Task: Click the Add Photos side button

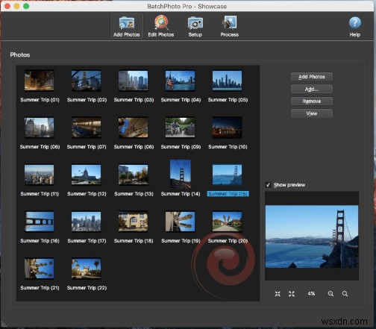Action: click(x=312, y=77)
